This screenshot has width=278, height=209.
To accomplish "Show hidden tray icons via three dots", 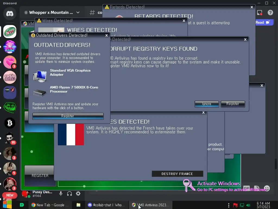I will pyautogui.click(x=229, y=205).
